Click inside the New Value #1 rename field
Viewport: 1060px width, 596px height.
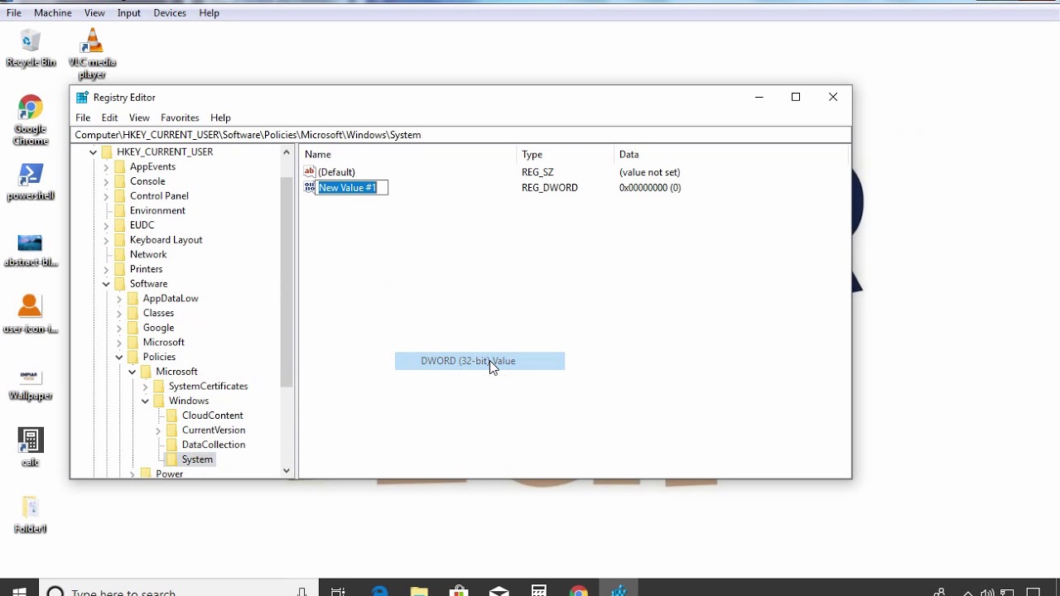pyautogui.click(x=352, y=188)
